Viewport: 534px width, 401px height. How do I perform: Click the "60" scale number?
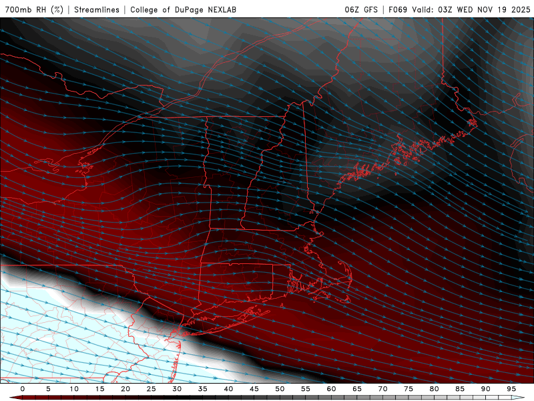pyautogui.click(x=331, y=389)
